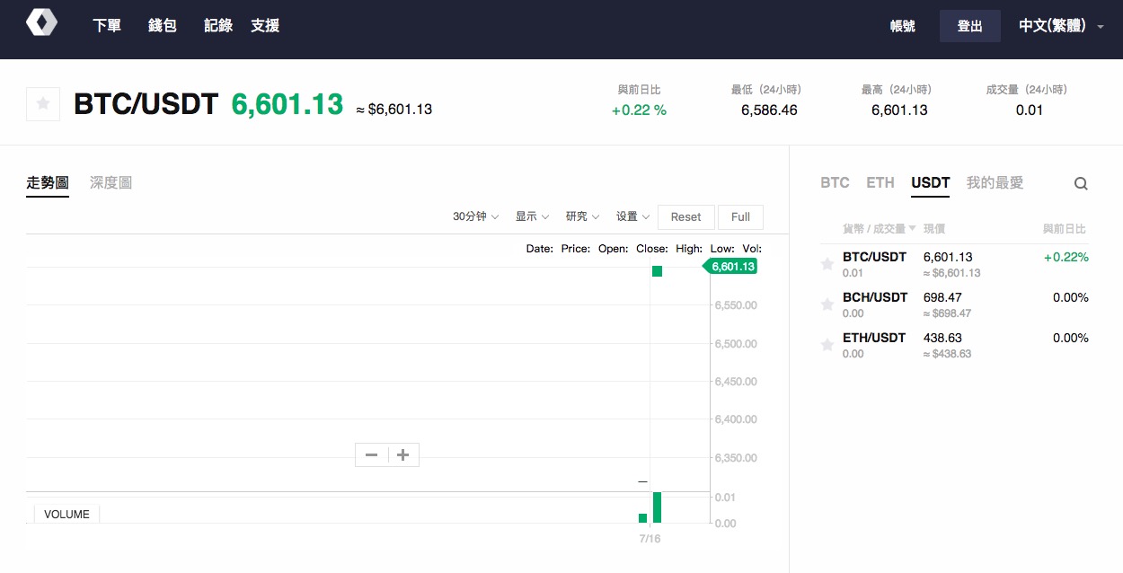
Task: Sort by 貨幣 / 成交量 column arrow
Action: click(913, 229)
